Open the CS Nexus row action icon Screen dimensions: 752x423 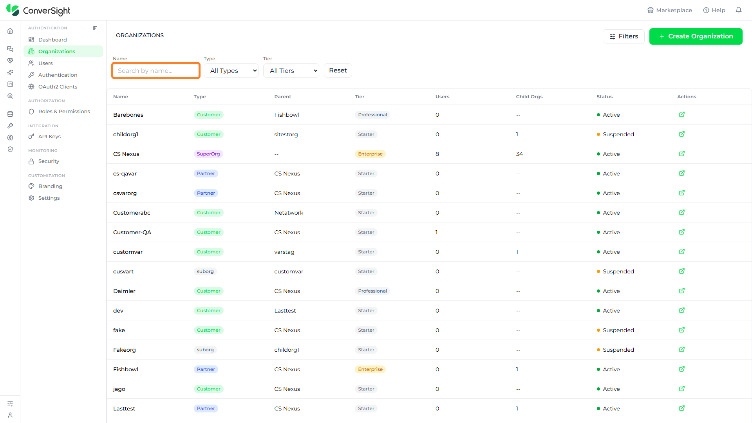(682, 154)
